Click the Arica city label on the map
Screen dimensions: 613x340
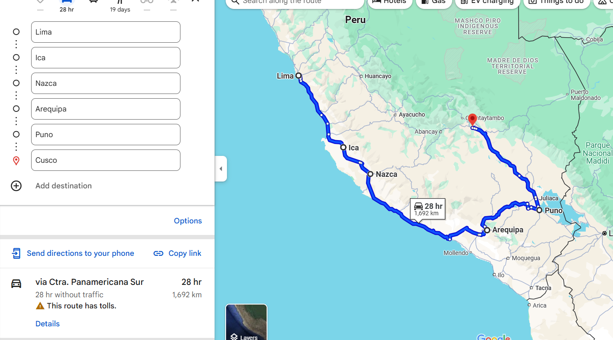pyautogui.click(x=540, y=305)
